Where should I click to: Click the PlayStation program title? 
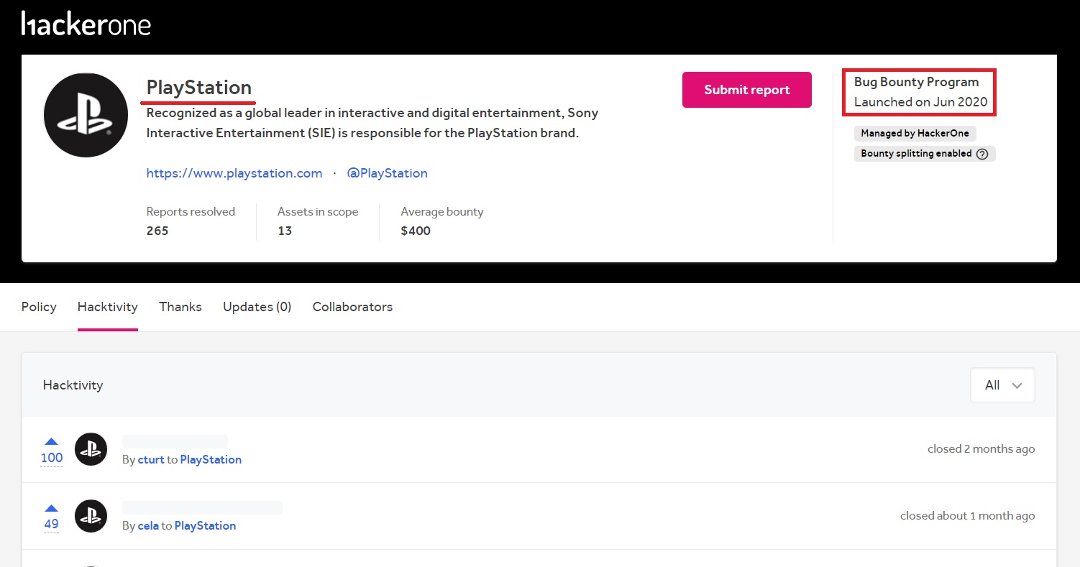(x=199, y=88)
